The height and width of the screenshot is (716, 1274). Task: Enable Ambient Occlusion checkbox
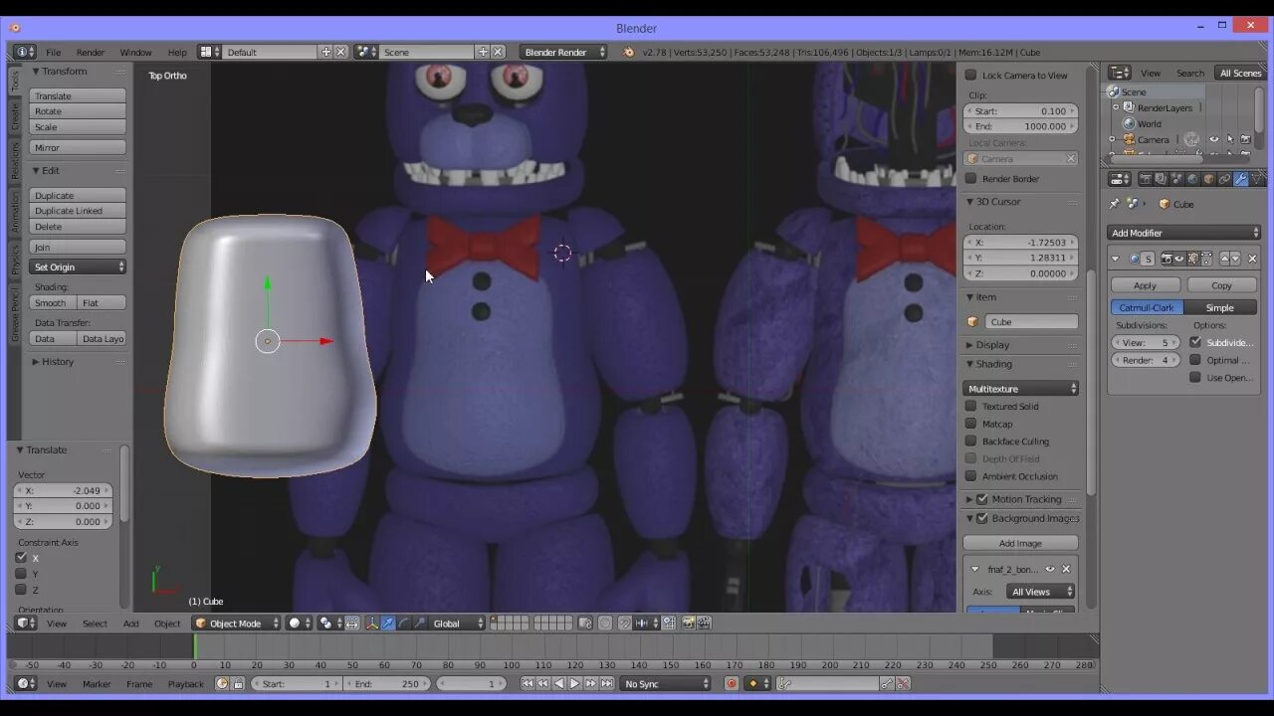971,475
